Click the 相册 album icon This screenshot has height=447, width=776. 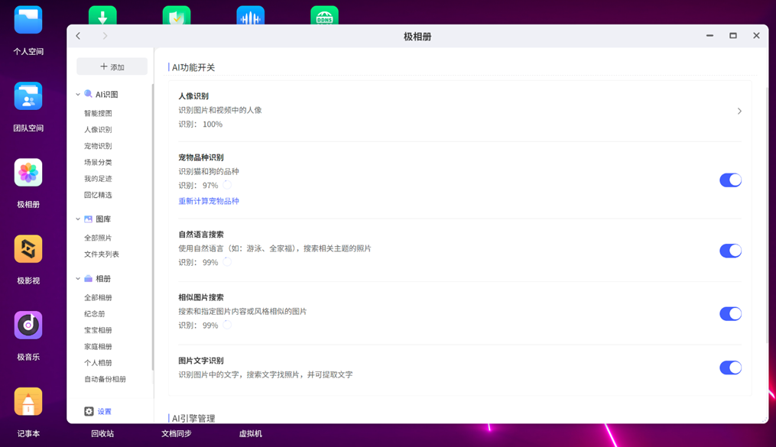88,279
